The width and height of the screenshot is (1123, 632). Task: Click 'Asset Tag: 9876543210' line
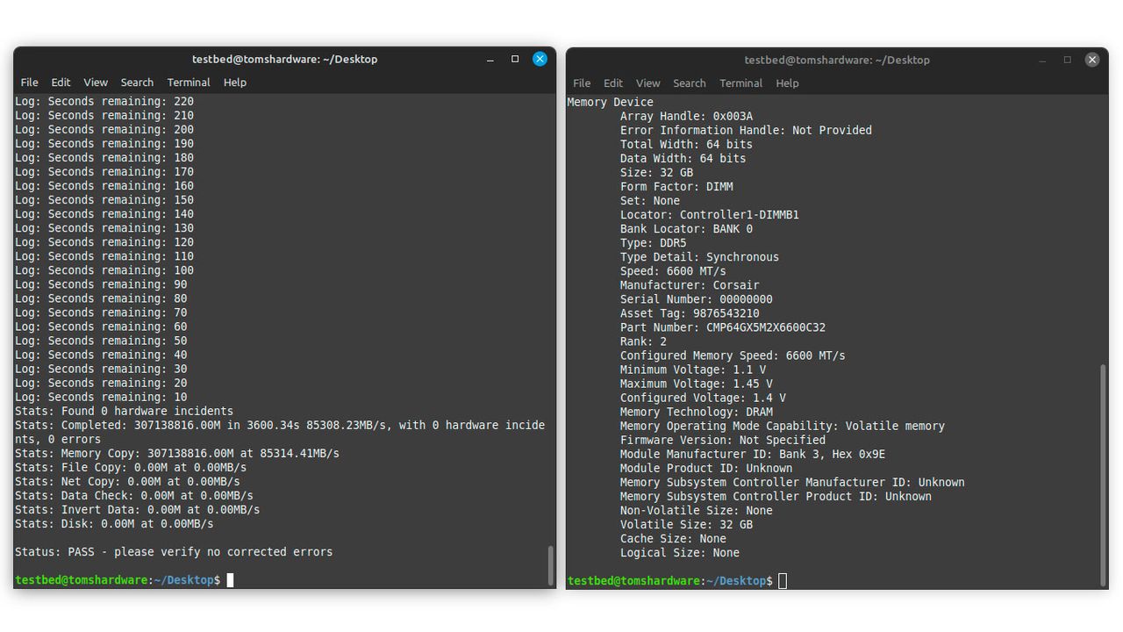pyautogui.click(x=690, y=312)
